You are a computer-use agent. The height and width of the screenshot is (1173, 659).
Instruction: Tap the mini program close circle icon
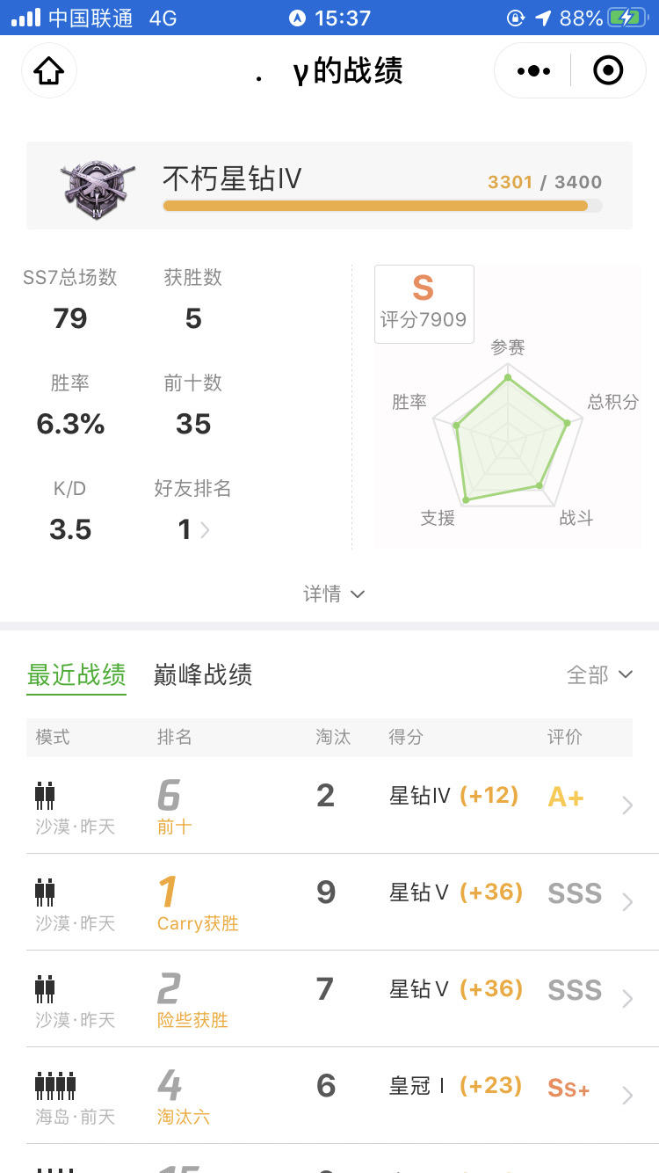coord(608,70)
